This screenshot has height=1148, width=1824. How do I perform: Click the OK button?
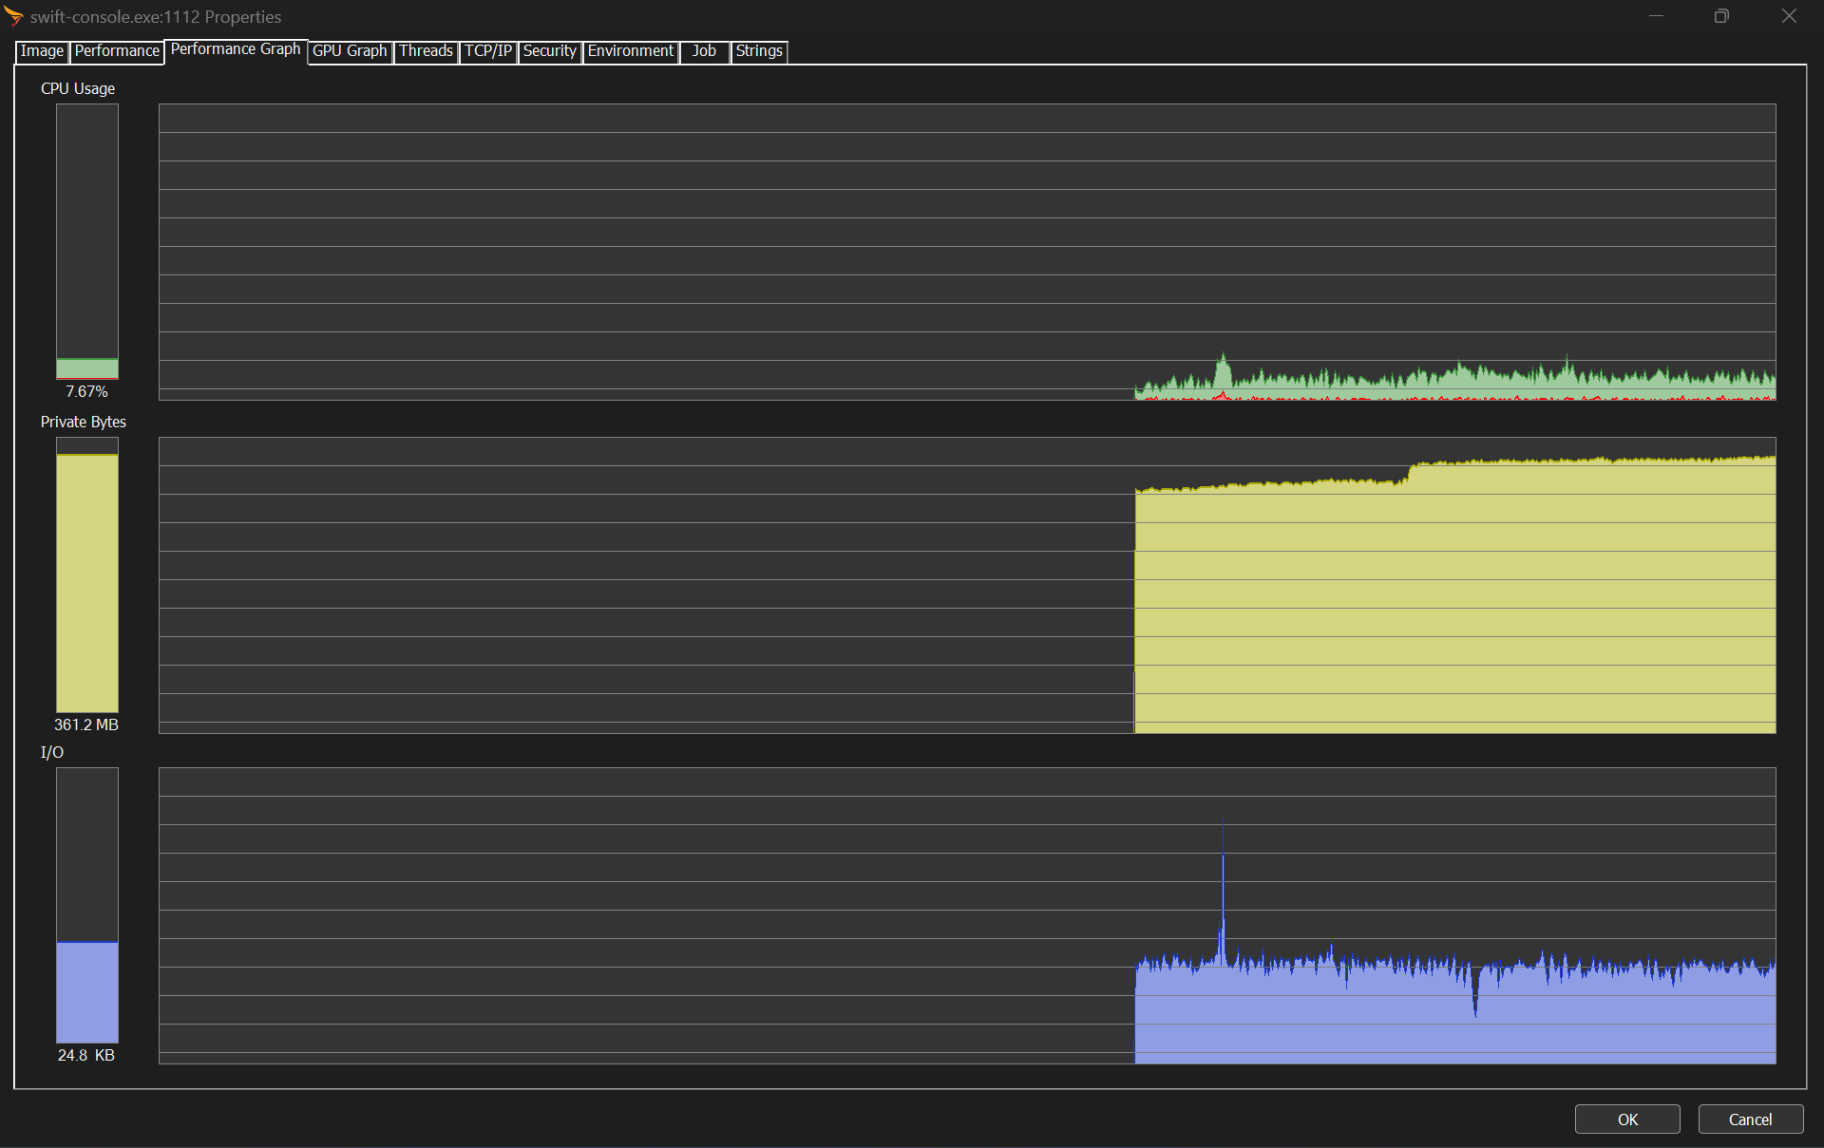pos(1626,1120)
